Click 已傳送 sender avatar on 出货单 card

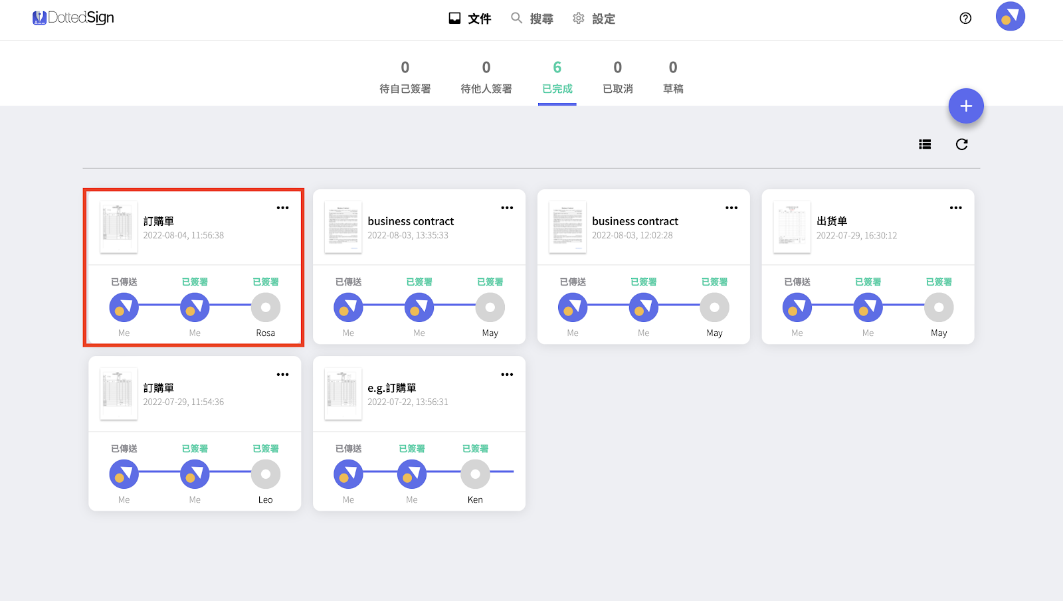[797, 307]
